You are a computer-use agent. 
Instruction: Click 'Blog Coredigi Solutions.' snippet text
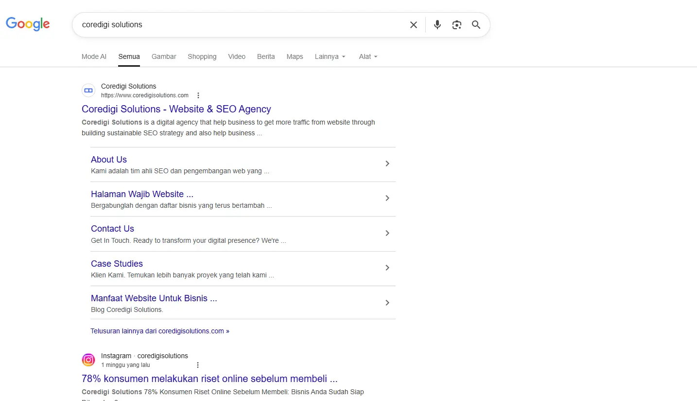(127, 310)
